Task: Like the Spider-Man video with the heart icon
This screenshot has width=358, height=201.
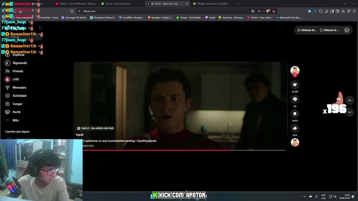Action: click(x=295, y=85)
